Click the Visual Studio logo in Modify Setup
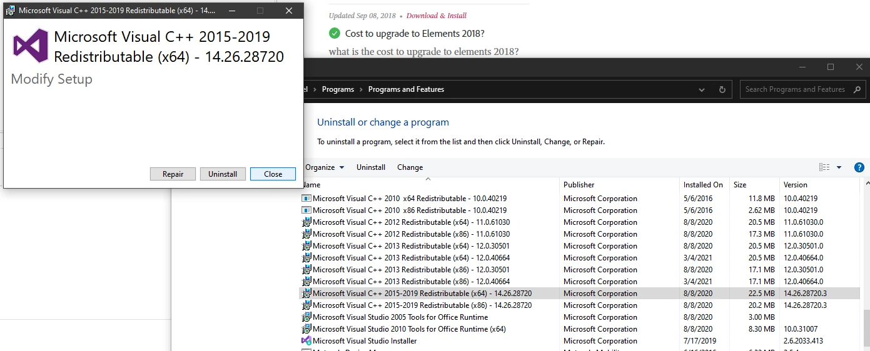The height and width of the screenshot is (351, 870). (31, 46)
